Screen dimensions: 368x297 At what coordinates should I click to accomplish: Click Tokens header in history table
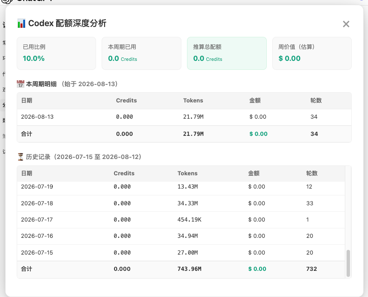pos(187,174)
